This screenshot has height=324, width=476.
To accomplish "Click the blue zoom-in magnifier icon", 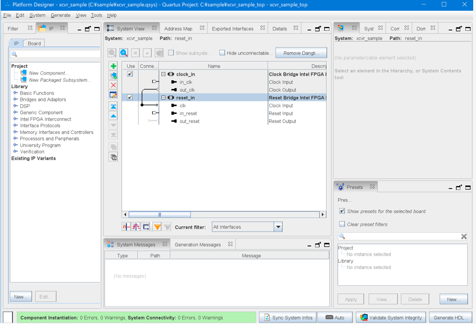I will tap(124, 53).
